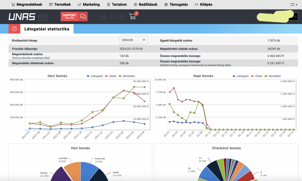Click the Megrendelés tételeinek száma label
Screen dimensions: 302x181
click(33, 63)
